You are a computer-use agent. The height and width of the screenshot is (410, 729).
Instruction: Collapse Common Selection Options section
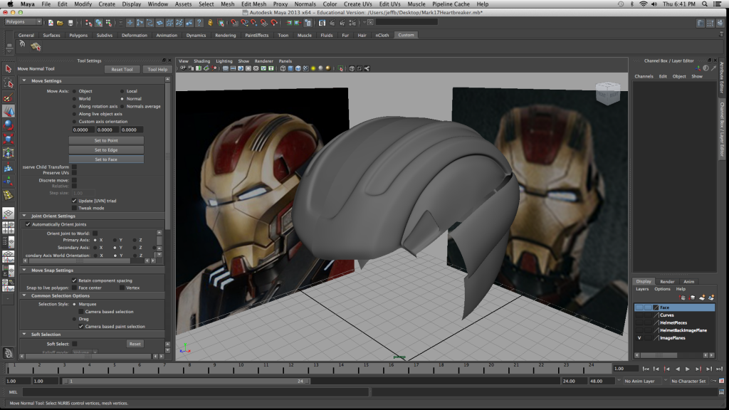[x=24, y=295]
